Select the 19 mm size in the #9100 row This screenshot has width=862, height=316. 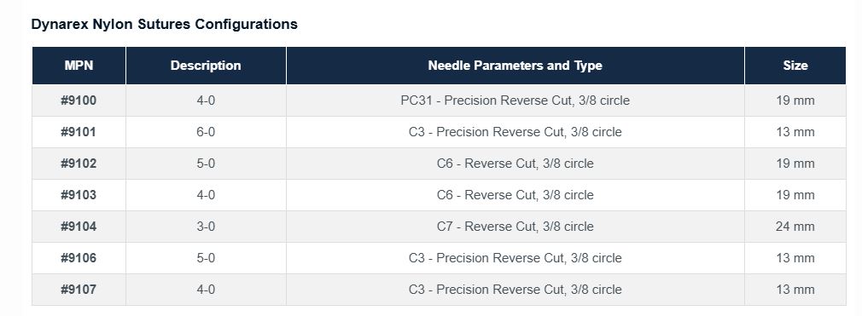(x=795, y=101)
